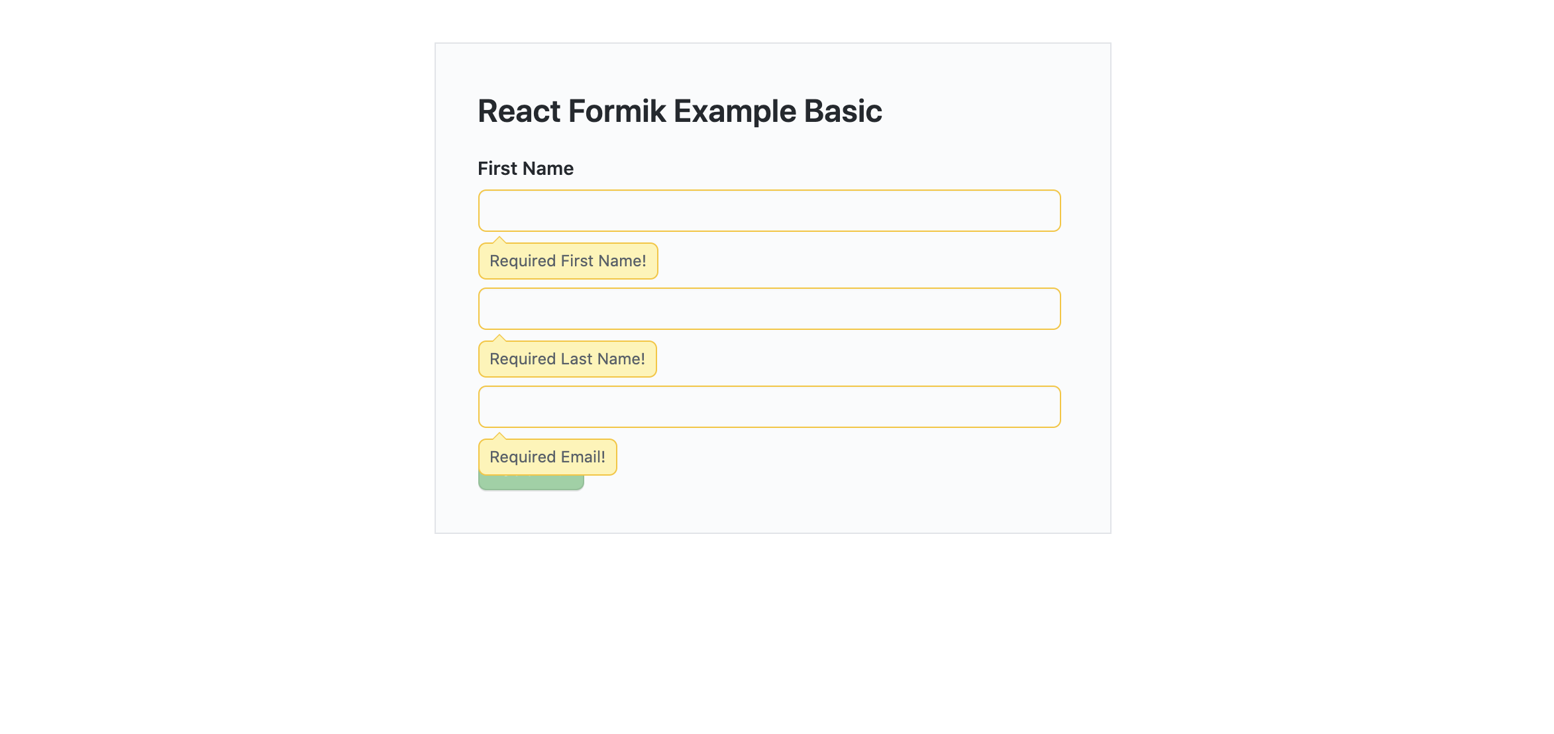Click the word 'Basic' in the page heading

(843, 111)
